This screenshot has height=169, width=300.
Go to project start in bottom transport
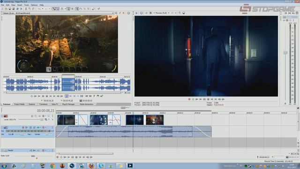(x=80, y=157)
